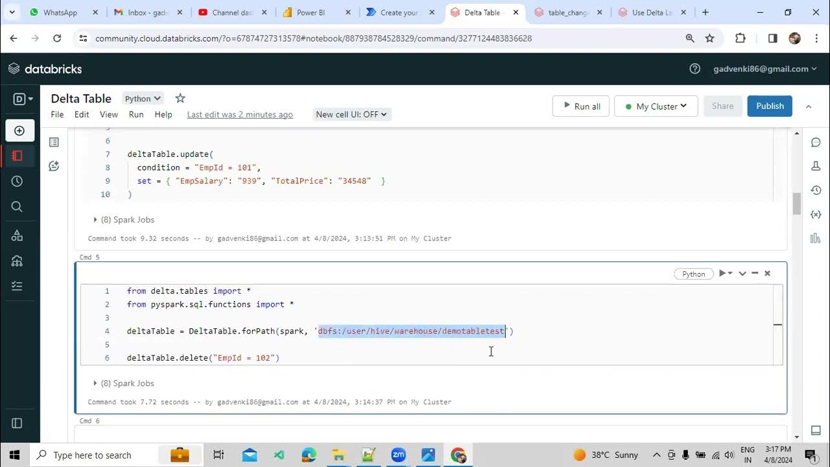Open the File menu
830x467 pixels.
tap(57, 114)
